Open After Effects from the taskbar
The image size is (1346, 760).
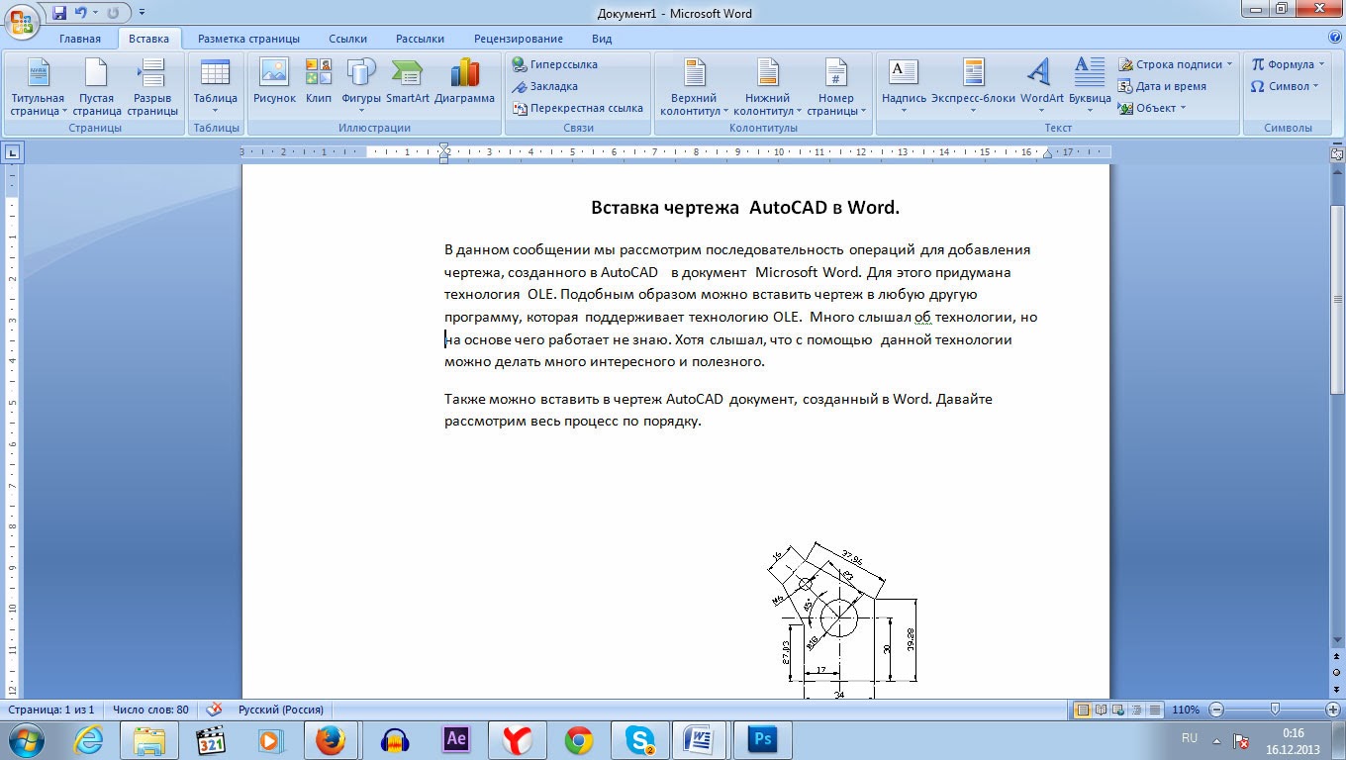456,739
